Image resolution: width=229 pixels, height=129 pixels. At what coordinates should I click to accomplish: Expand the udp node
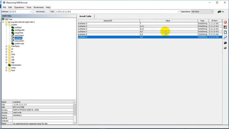click(x=6, y=60)
